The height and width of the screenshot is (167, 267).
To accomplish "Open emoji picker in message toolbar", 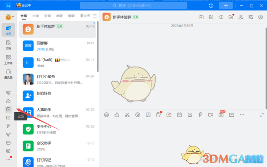I will pyautogui.click(x=106, y=115).
